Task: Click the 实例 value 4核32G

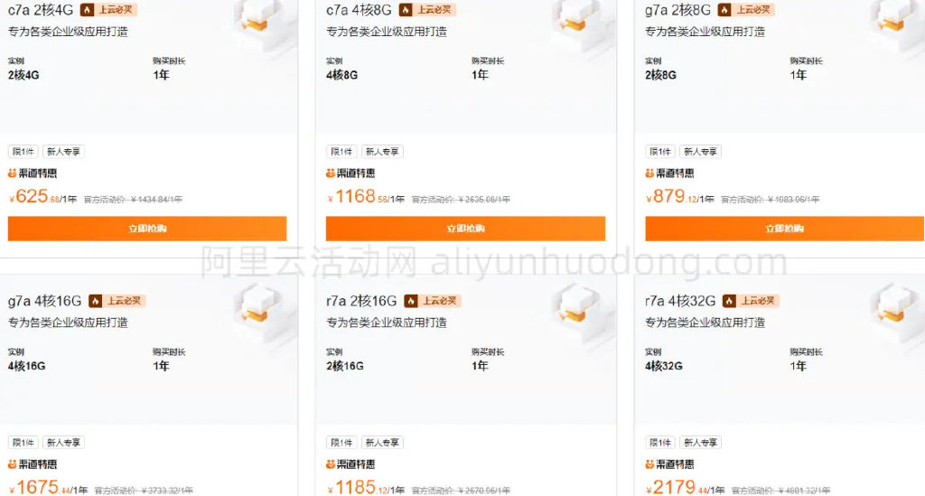Action: click(664, 366)
